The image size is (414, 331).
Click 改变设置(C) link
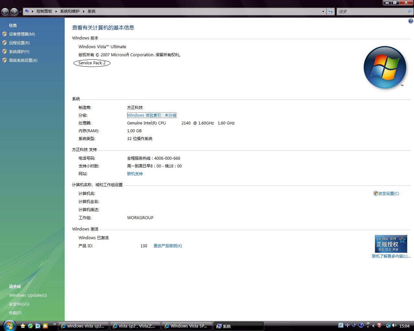389,193
